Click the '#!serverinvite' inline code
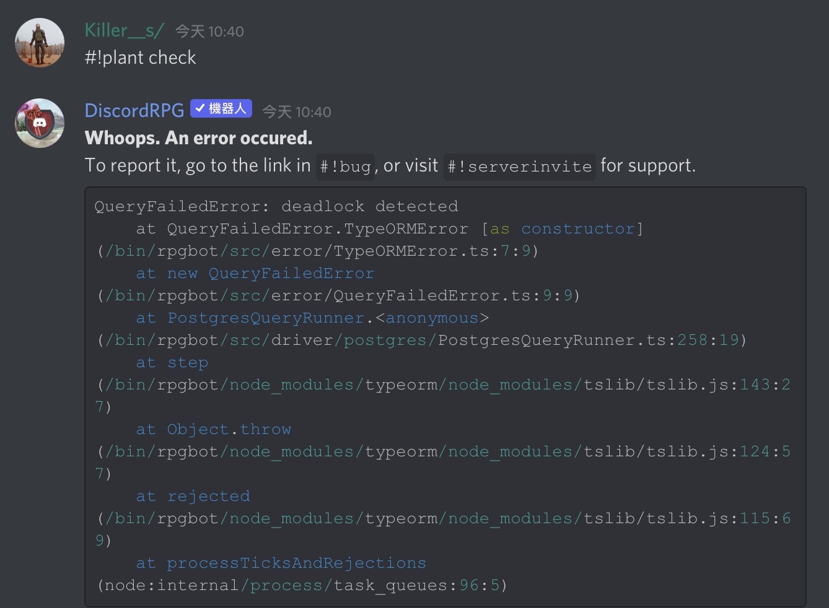Image resolution: width=829 pixels, height=608 pixels. [x=519, y=167]
